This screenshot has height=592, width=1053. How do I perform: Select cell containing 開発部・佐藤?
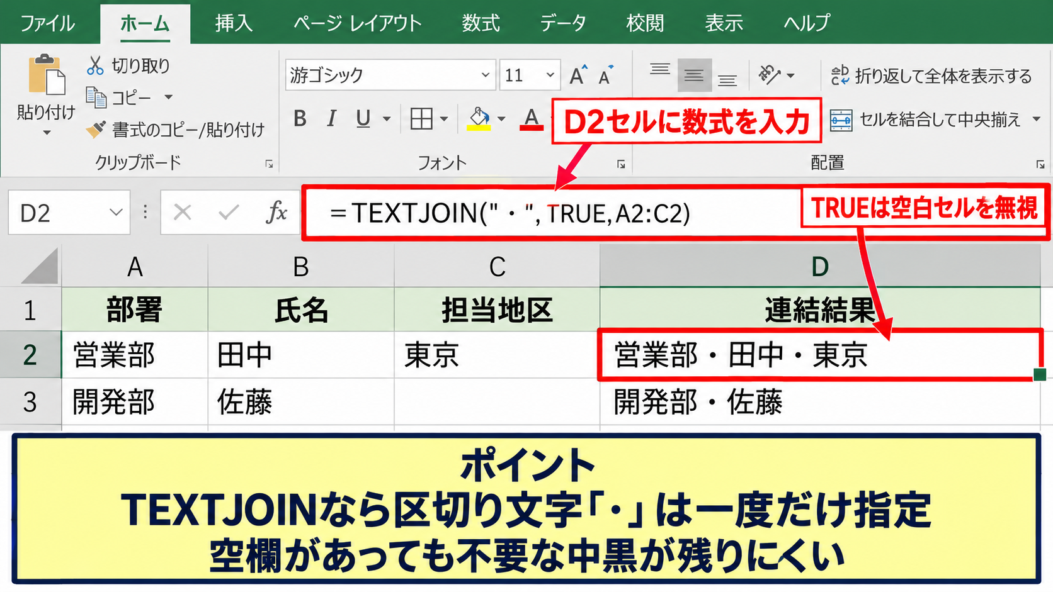(819, 402)
